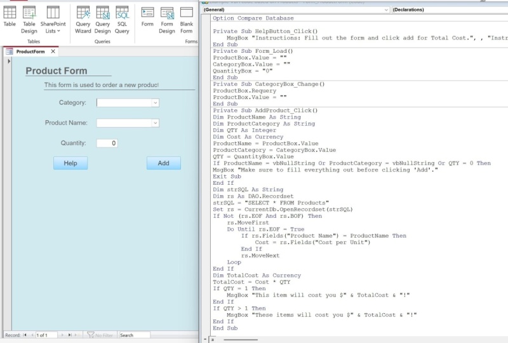This screenshot has width=508, height=343.
Task: Click the Table icon in the ribbon
Action: pyautogui.click(x=10, y=17)
